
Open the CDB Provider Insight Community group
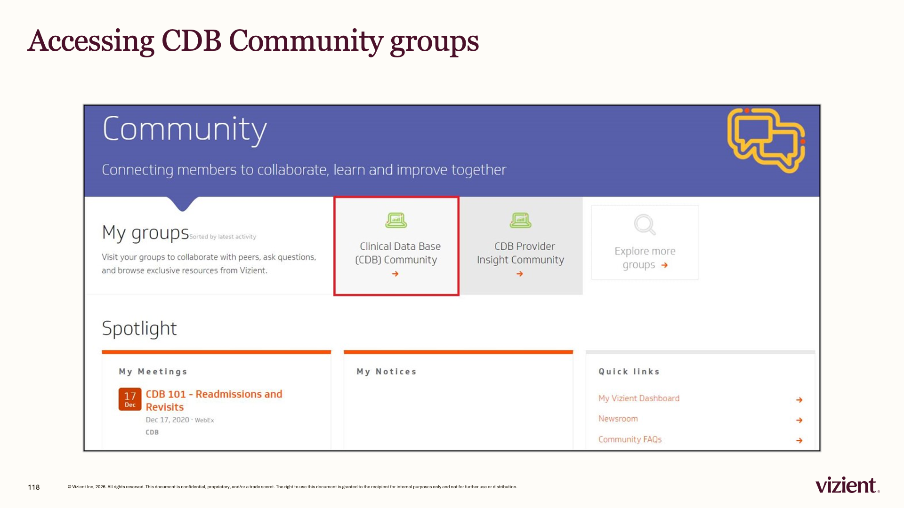click(521, 246)
